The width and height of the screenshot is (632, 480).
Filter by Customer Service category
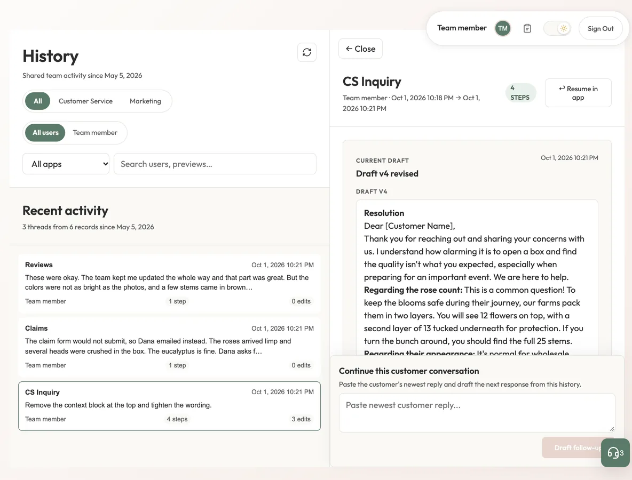(x=85, y=101)
